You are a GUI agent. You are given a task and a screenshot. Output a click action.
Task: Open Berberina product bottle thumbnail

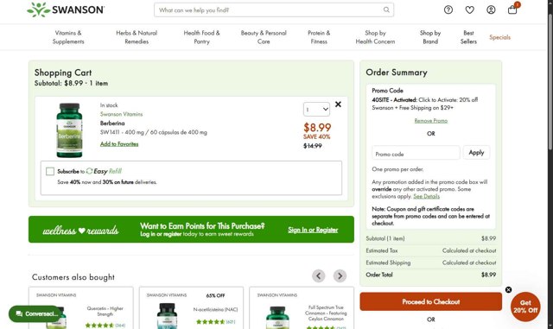[x=69, y=130]
